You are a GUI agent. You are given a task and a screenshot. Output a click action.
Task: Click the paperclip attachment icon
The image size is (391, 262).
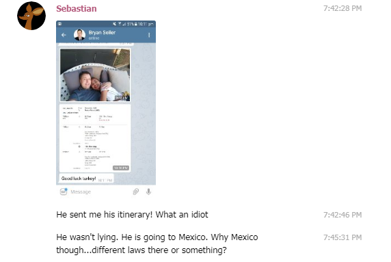point(135,192)
